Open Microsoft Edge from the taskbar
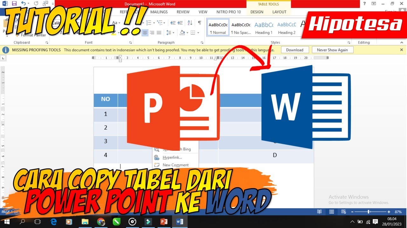Screen dimensions: 407x228 click(x=53, y=222)
